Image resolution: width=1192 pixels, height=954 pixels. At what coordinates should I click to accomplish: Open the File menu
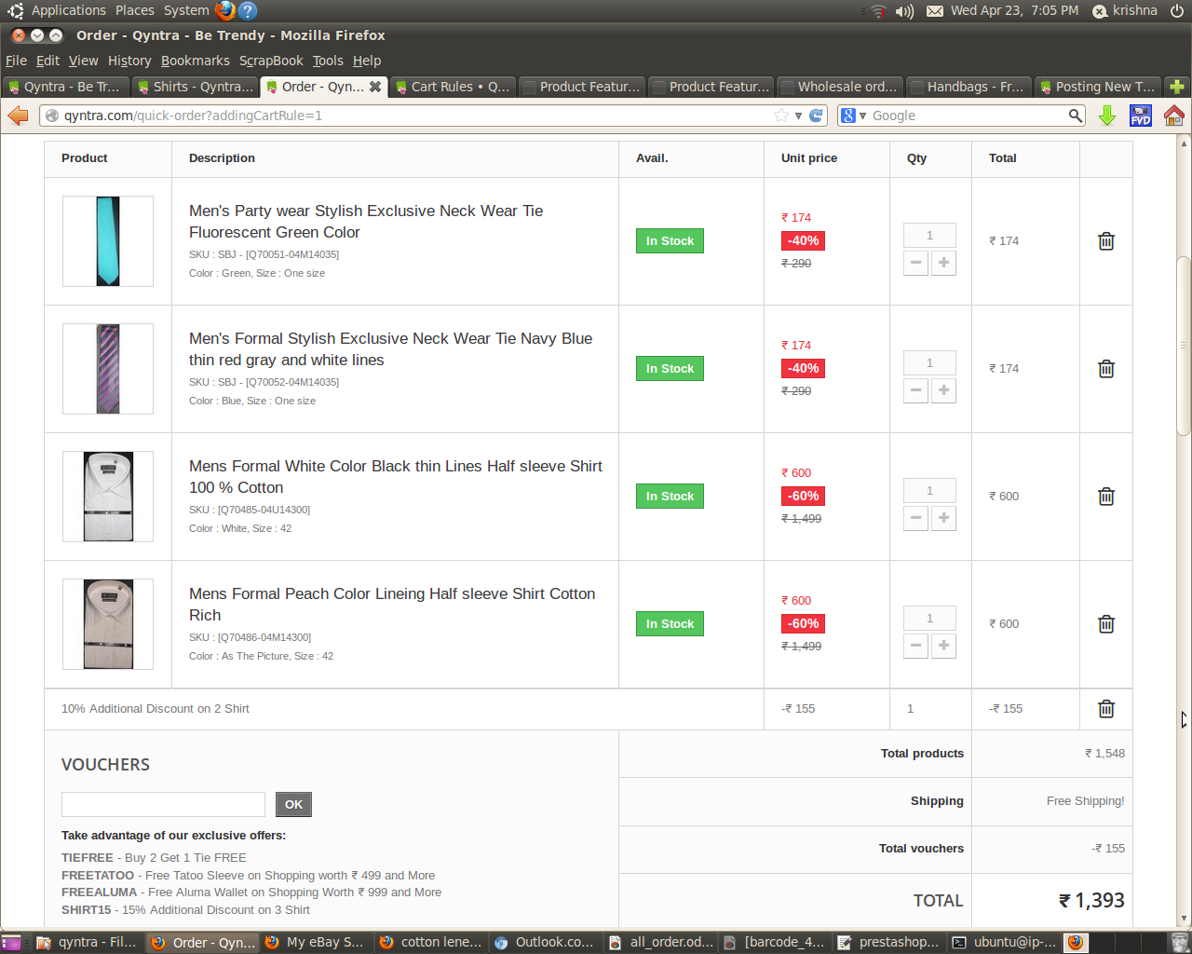tap(16, 61)
